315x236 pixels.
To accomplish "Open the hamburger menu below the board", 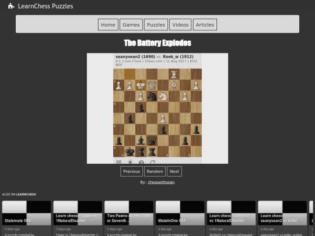I will point(119,162).
